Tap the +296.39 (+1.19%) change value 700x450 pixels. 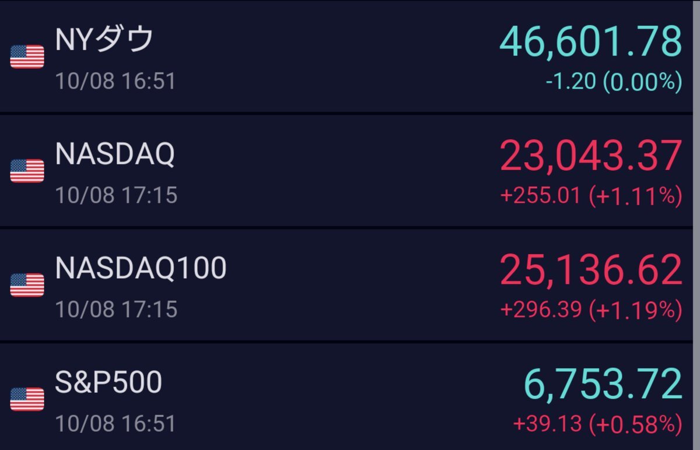point(591,310)
